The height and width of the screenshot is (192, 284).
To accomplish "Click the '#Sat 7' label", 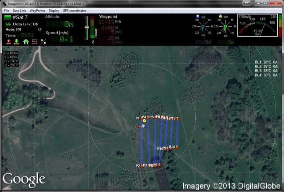I will click(x=20, y=17).
